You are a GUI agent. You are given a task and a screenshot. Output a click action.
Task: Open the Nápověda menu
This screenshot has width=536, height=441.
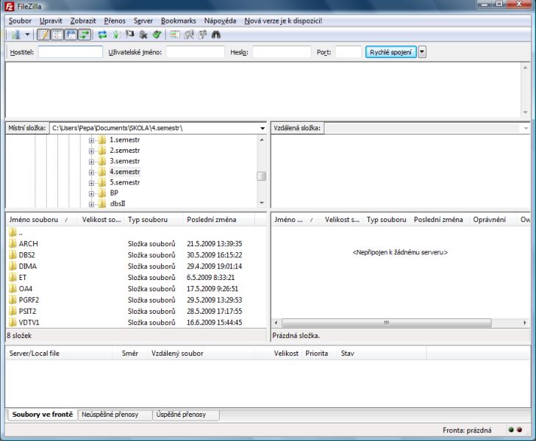coord(220,21)
